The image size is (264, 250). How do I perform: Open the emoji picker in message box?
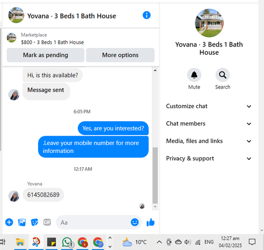coord(135,222)
